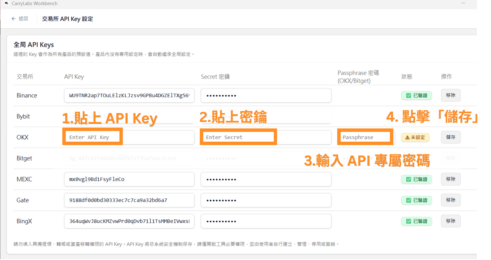Click the Gate 已驗證 status badge
The height and width of the screenshot is (260, 491).
(x=417, y=200)
